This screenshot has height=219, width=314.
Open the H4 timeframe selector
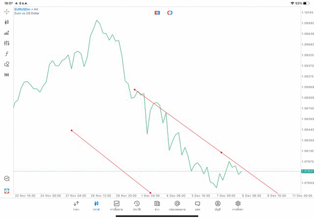(x=7, y=75)
